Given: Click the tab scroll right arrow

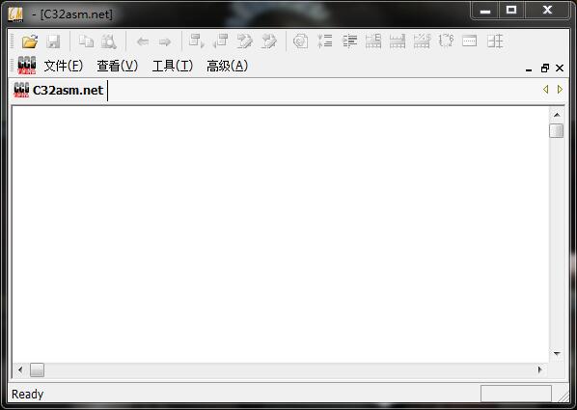Looking at the screenshot, I should 560,89.
